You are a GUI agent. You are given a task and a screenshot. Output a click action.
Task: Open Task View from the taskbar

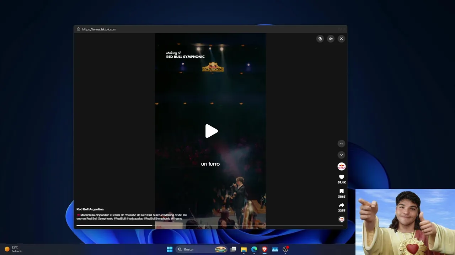click(234, 249)
